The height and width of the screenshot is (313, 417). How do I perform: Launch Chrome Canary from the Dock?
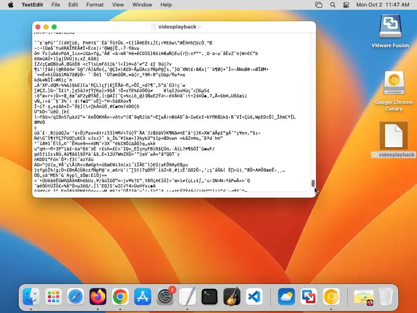pos(331,297)
